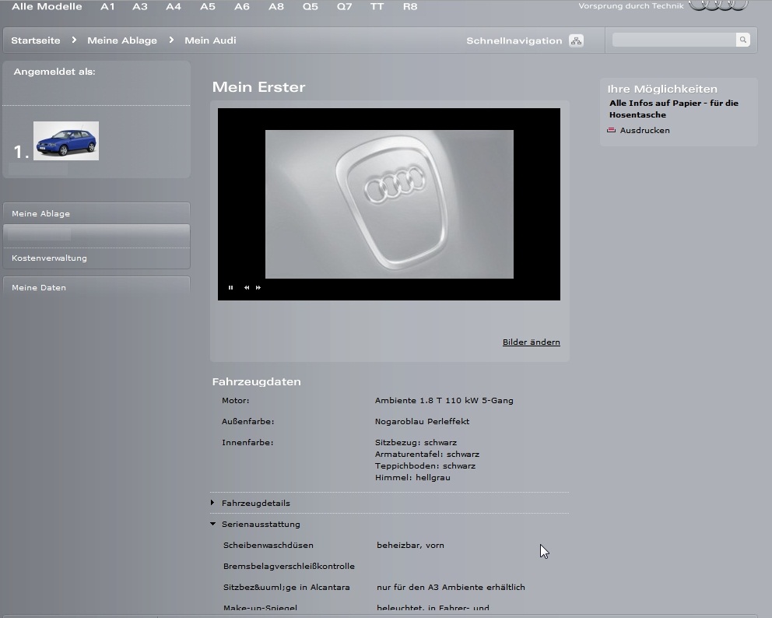Click the Ausdrucken link
Viewport: 772px width, 618px height.
point(644,130)
